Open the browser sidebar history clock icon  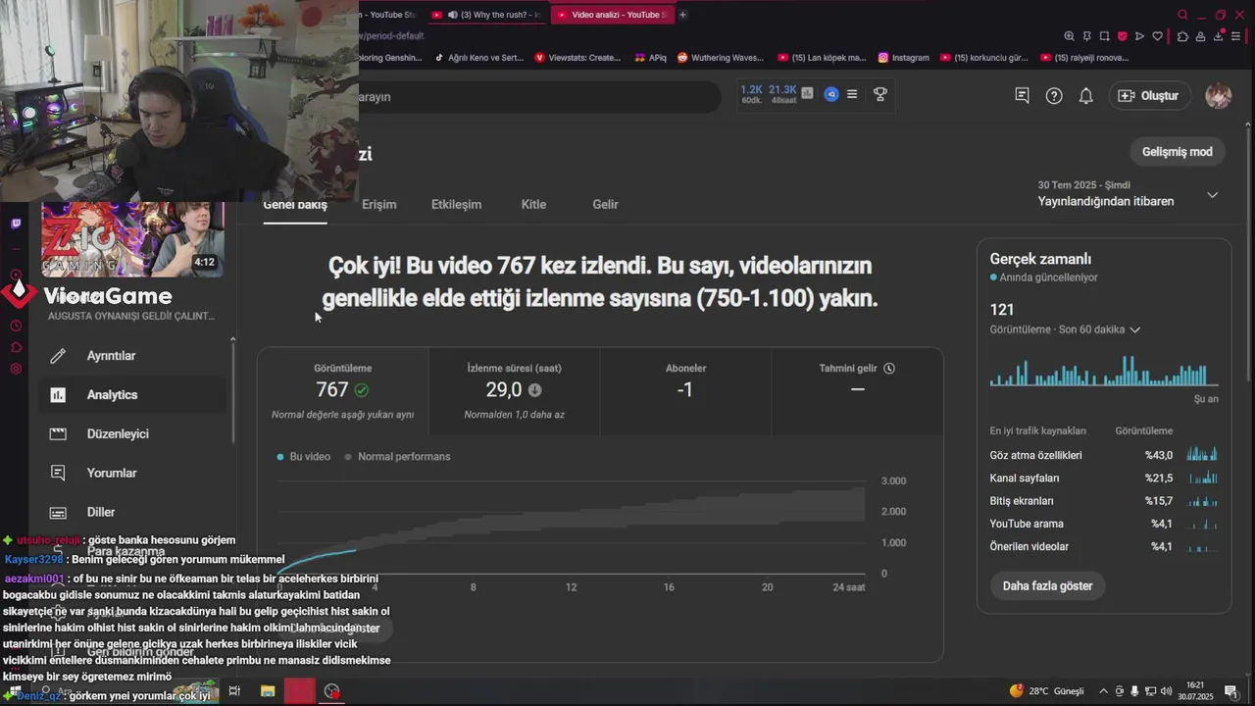click(16, 326)
